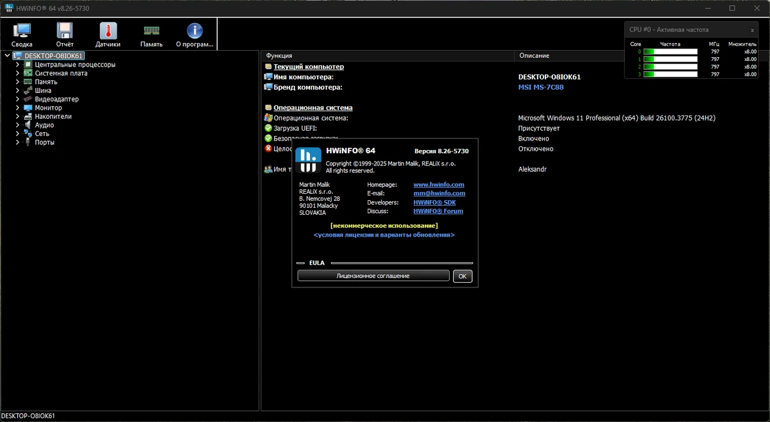This screenshot has width=770, height=422.
Task: Click the Центральные процессоры CPU icon
Action: (28, 65)
